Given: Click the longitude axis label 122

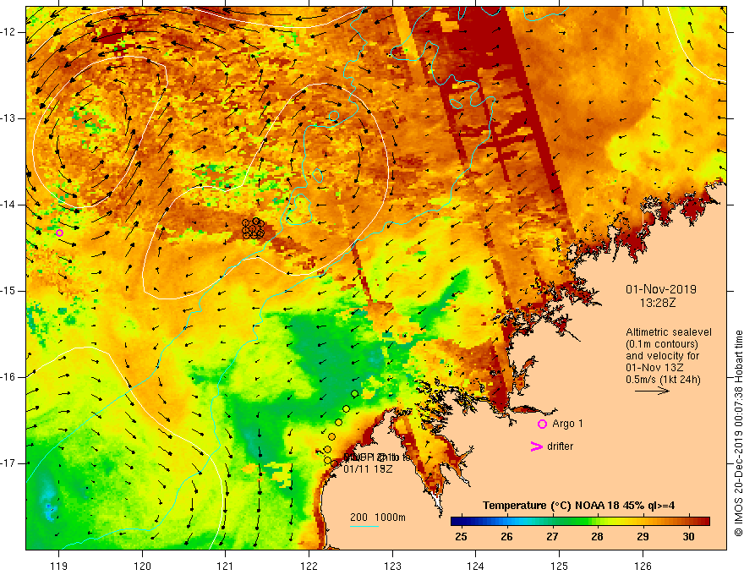Looking at the screenshot, I should (309, 566).
